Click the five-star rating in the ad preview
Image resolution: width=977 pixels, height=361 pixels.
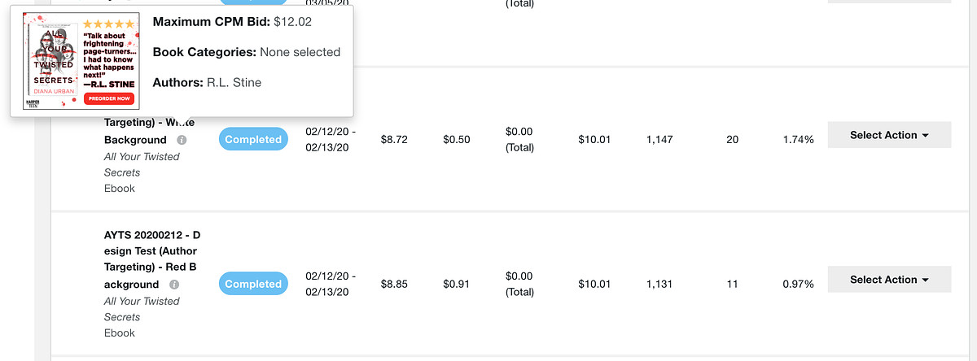[108, 24]
